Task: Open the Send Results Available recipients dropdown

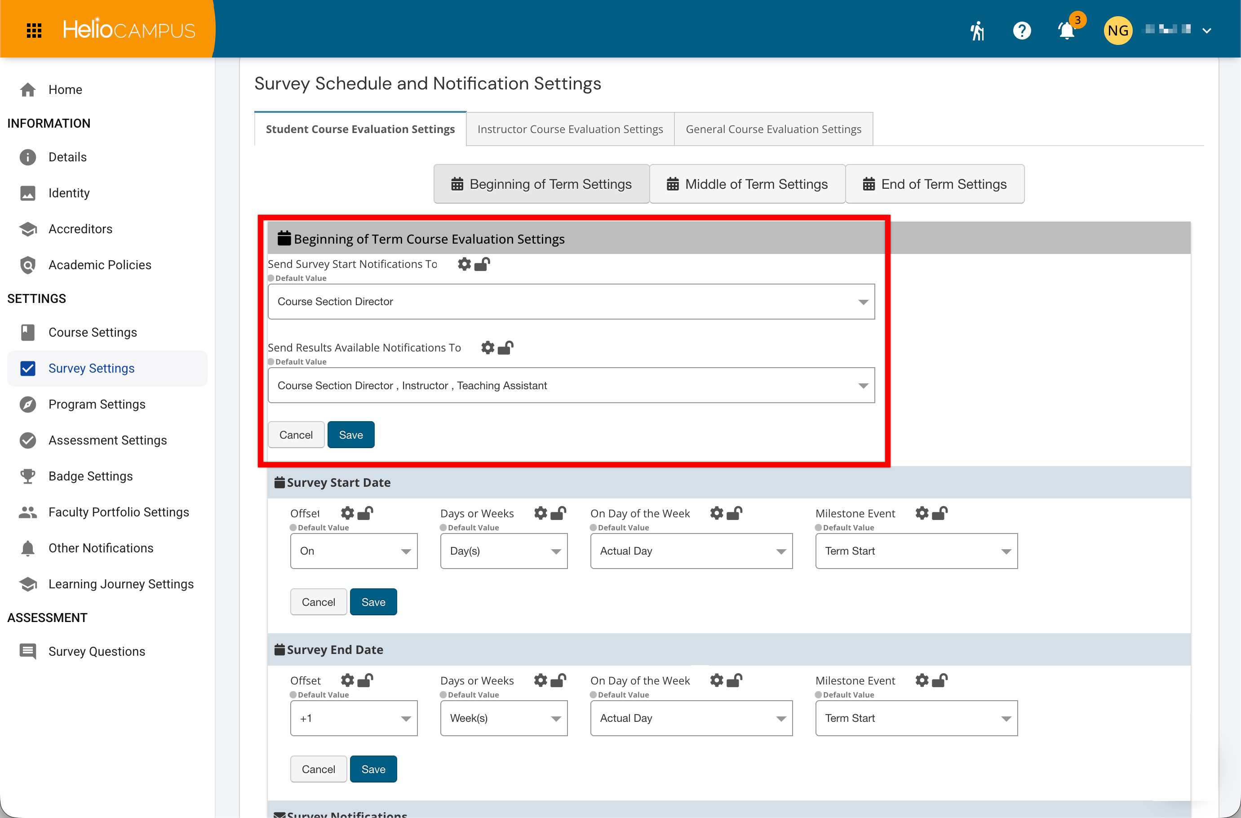Action: pyautogui.click(x=571, y=386)
